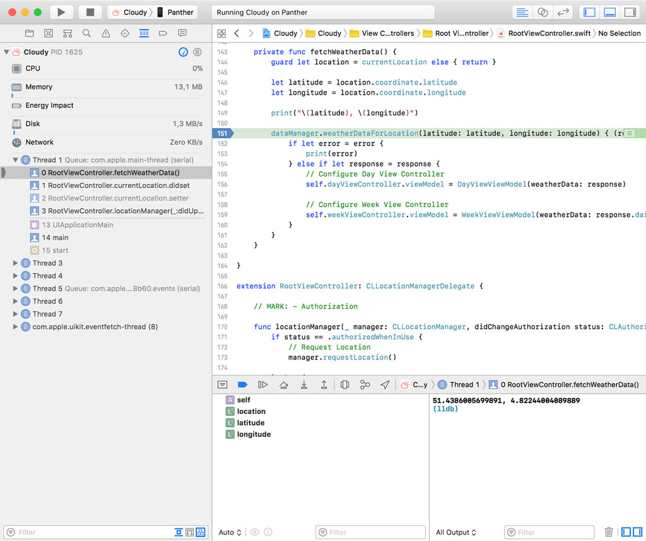
Task: Select the Find navigator magnifier icon
Action: click(86, 33)
